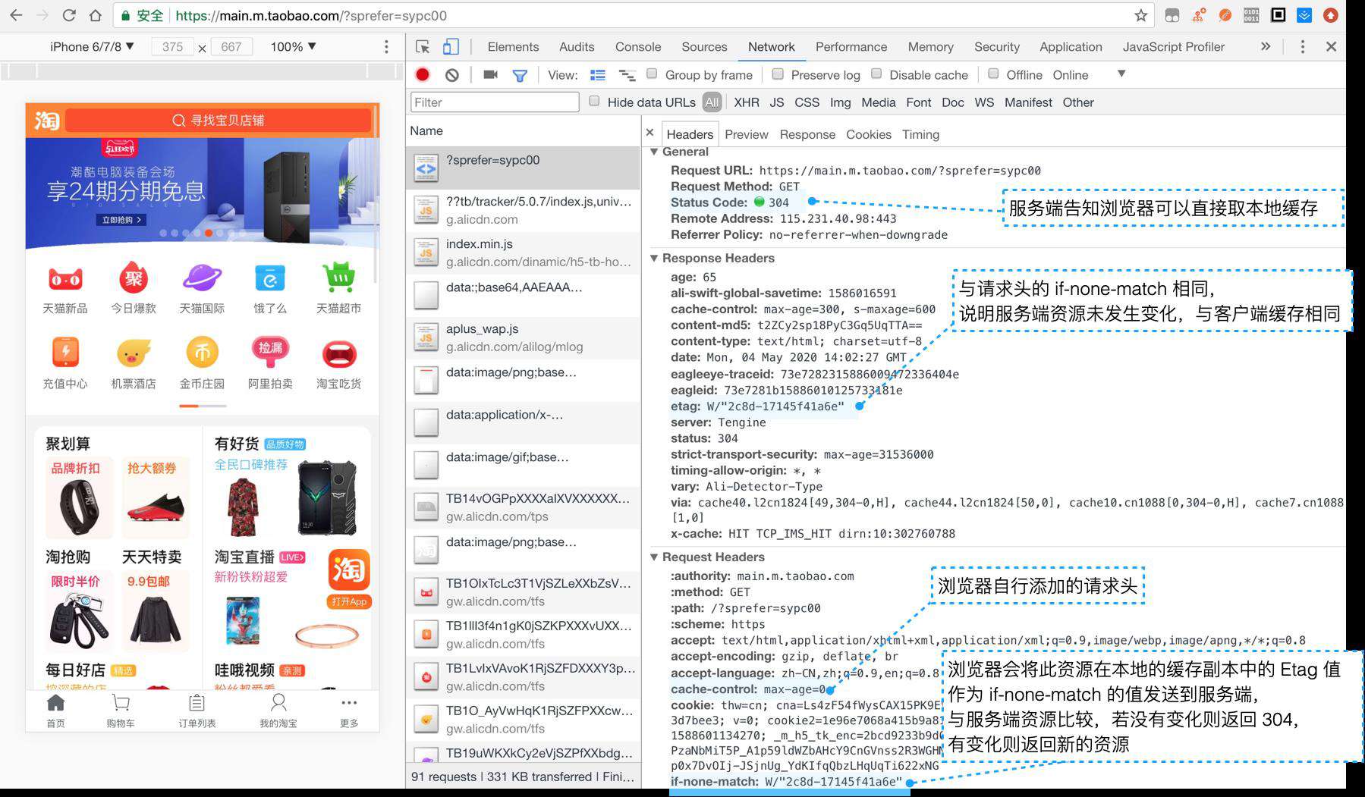Check Hide data URLs box

coord(594,101)
